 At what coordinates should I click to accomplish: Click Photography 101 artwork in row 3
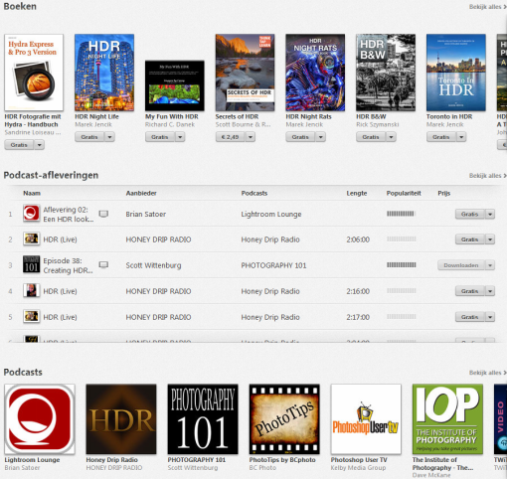(x=32, y=264)
